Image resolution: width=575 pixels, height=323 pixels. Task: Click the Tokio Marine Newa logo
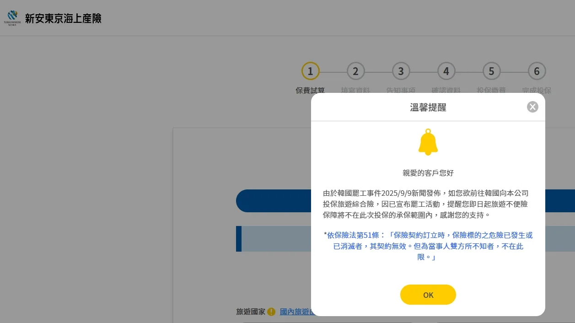tap(12, 18)
